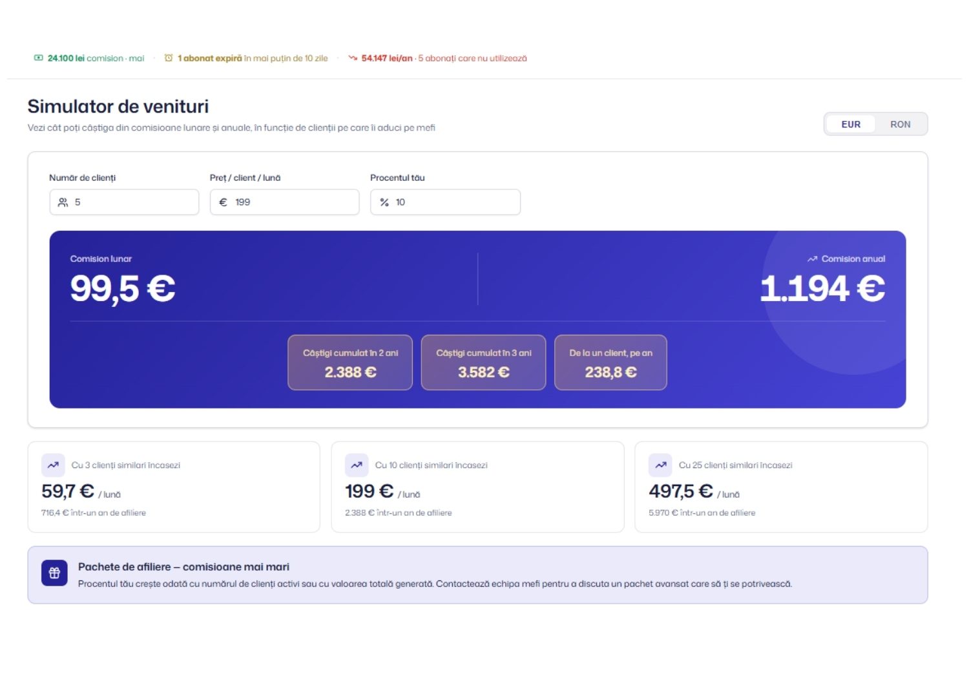The height and width of the screenshot is (698, 969).
Task: Click Cu 25 clienți similari încasezi label
Action: pos(736,465)
